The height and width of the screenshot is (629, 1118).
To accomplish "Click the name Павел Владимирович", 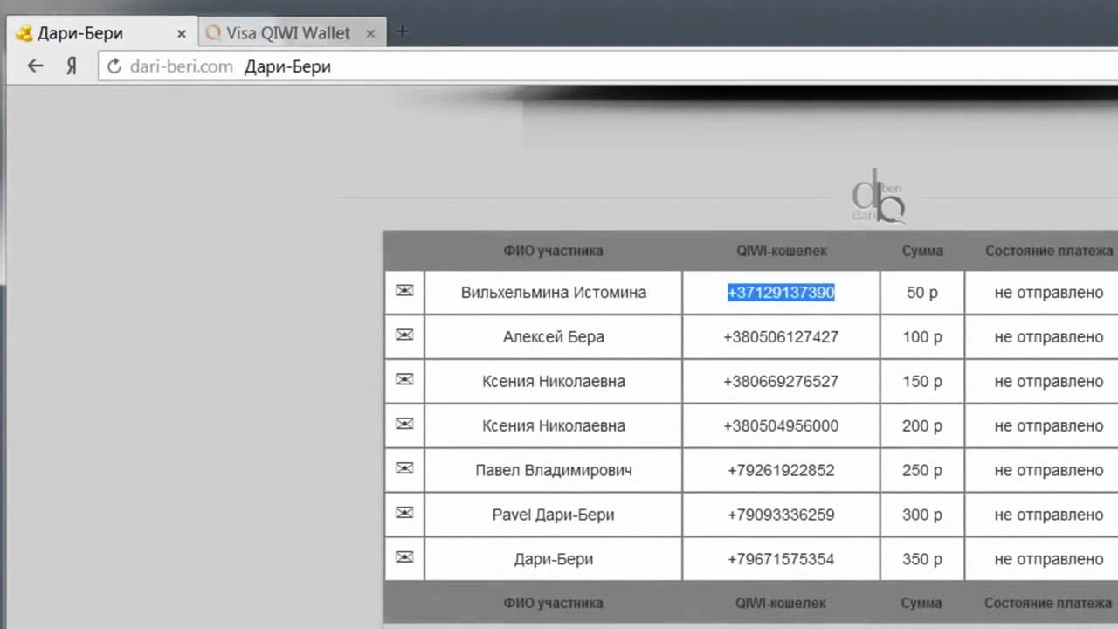I will coord(554,471).
